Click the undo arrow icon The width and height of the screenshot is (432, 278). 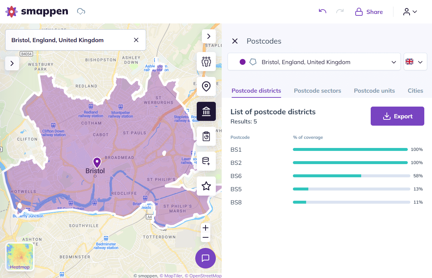[322, 11]
